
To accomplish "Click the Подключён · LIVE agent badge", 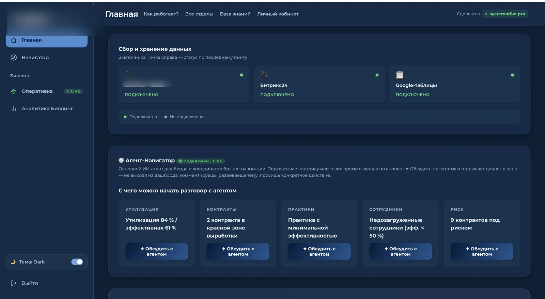I will (x=201, y=161).
